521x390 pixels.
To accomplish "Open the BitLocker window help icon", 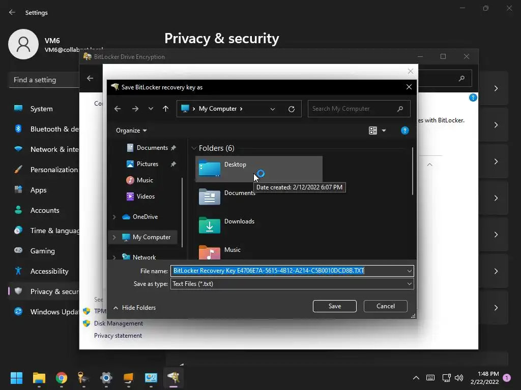I will [x=473, y=97].
